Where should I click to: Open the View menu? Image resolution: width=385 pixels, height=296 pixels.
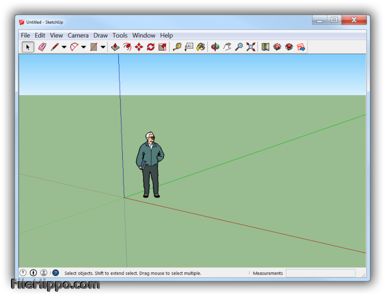pos(56,36)
